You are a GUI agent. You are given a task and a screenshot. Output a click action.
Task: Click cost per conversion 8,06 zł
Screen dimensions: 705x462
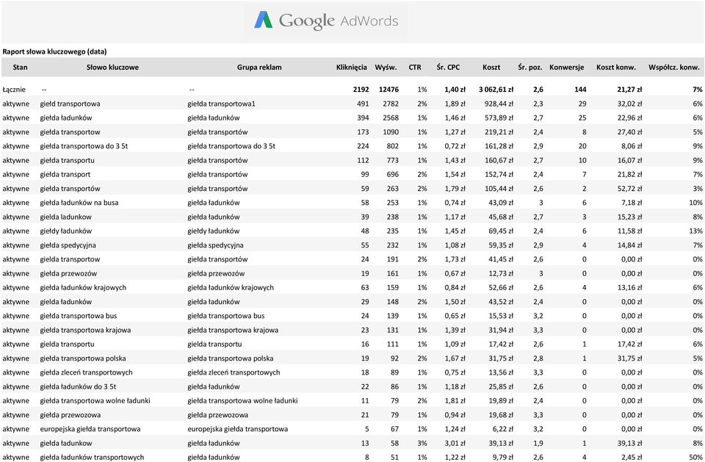coord(632,146)
